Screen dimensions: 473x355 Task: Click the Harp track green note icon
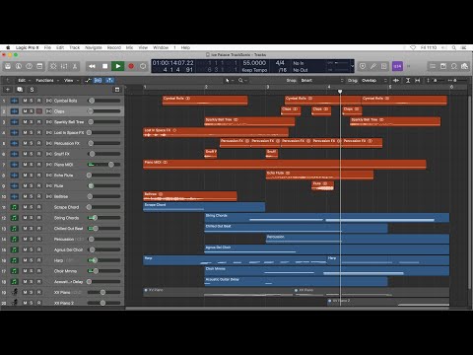pyautogui.click(x=15, y=260)
